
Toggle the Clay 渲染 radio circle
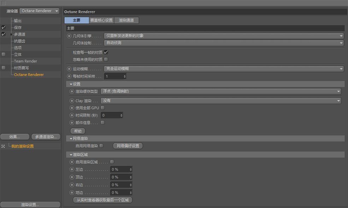coord(72,101)
